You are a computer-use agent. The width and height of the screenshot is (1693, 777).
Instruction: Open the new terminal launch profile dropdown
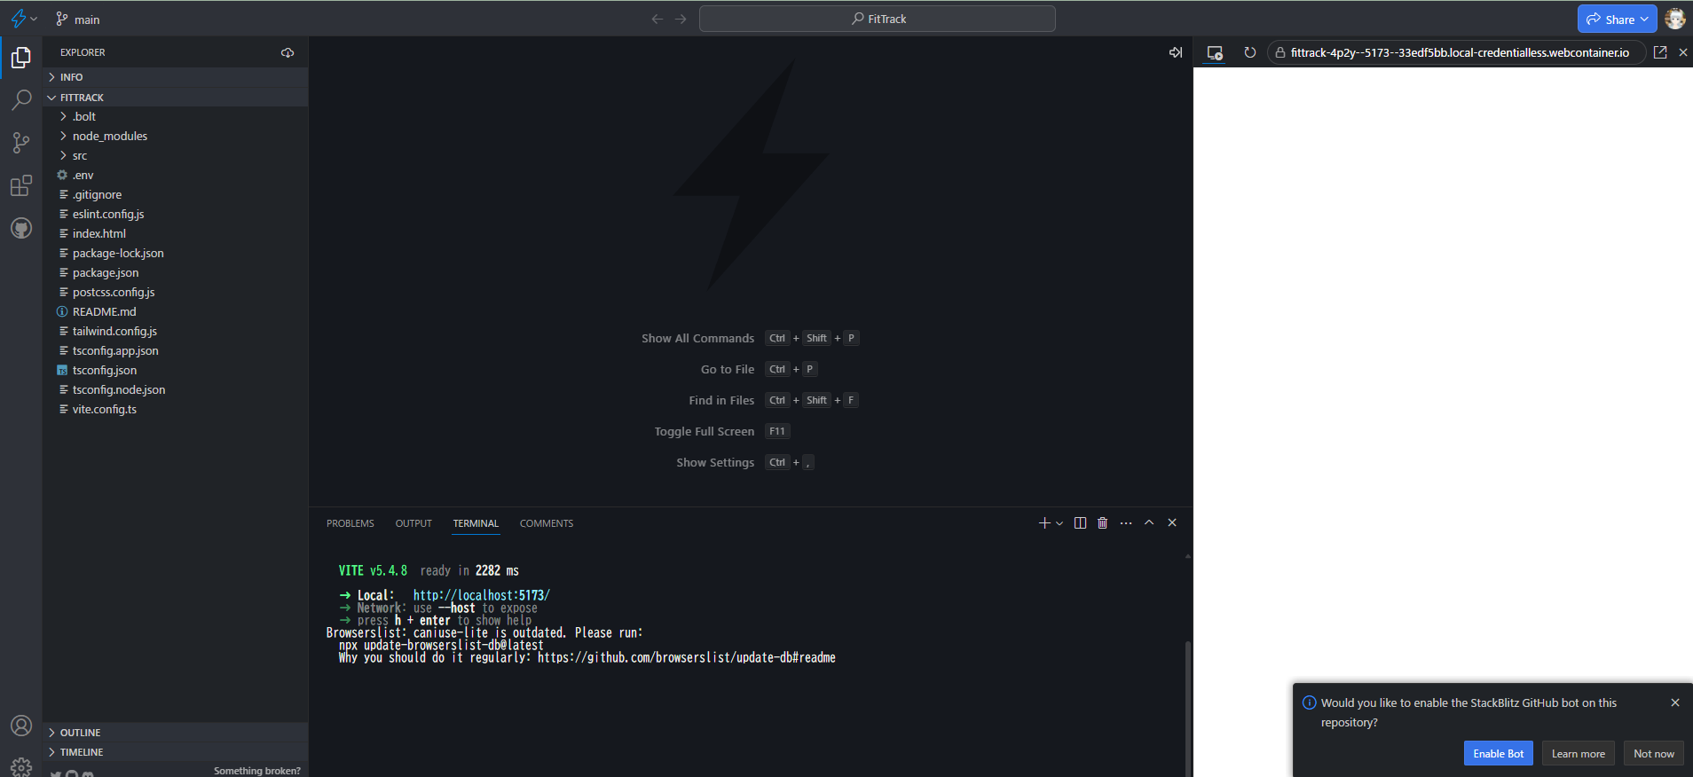pos(1059,523)
